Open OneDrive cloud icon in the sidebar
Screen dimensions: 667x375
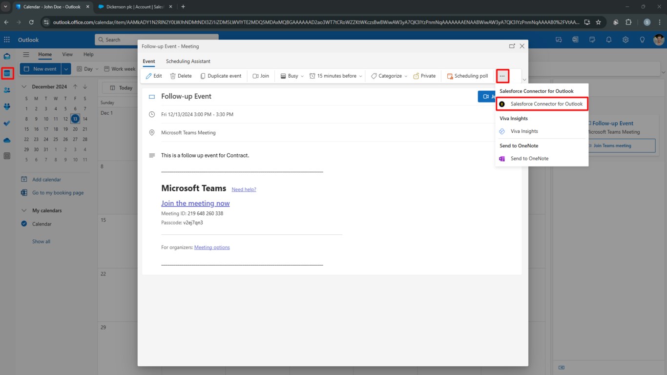[7, 140]
